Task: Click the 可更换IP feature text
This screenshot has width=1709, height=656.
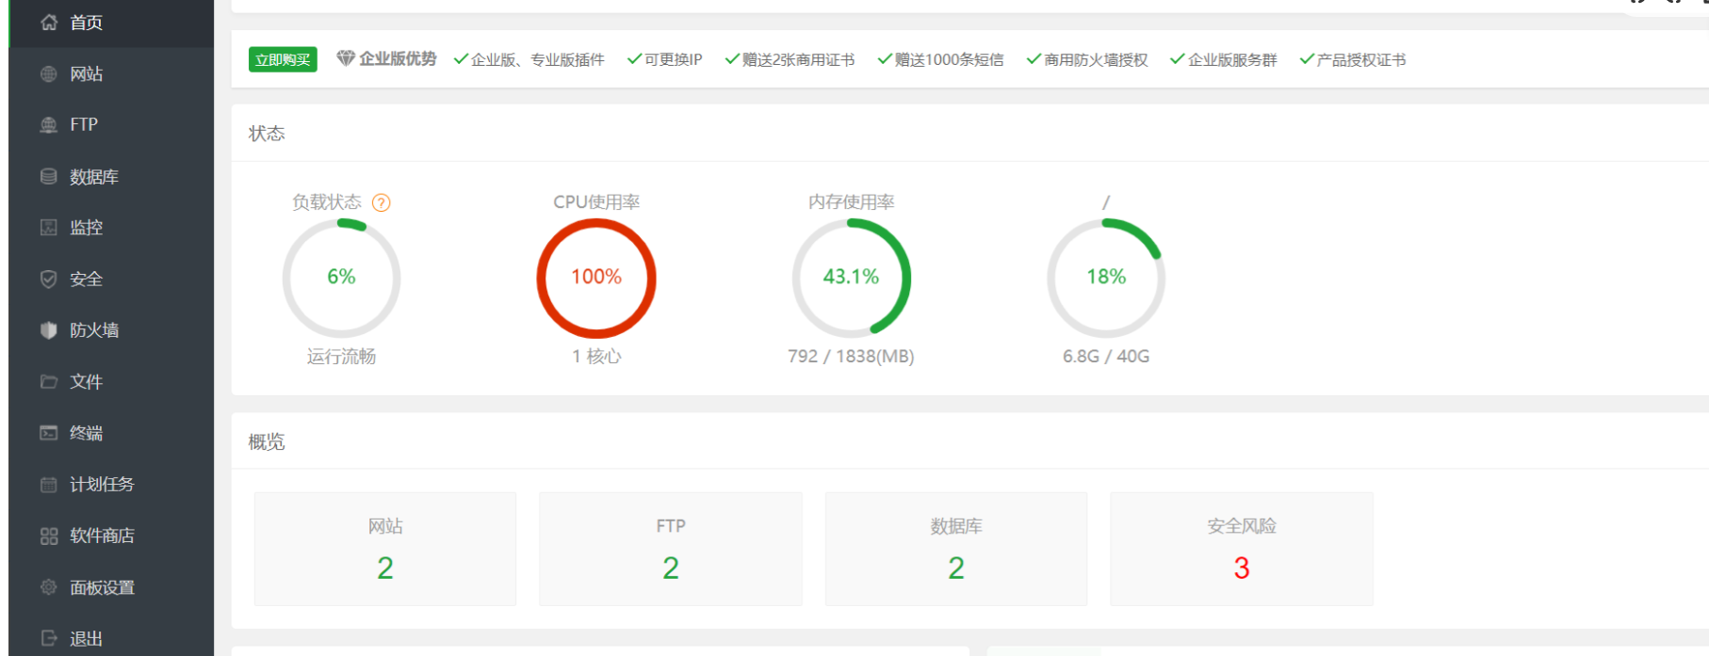Action: 673,59
